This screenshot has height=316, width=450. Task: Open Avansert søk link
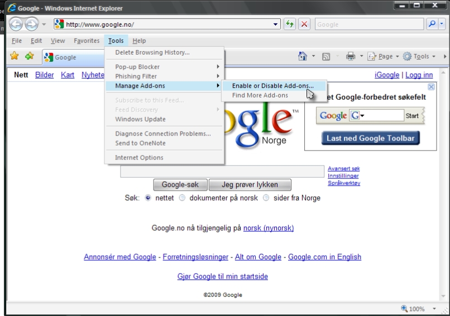(343, 169)
